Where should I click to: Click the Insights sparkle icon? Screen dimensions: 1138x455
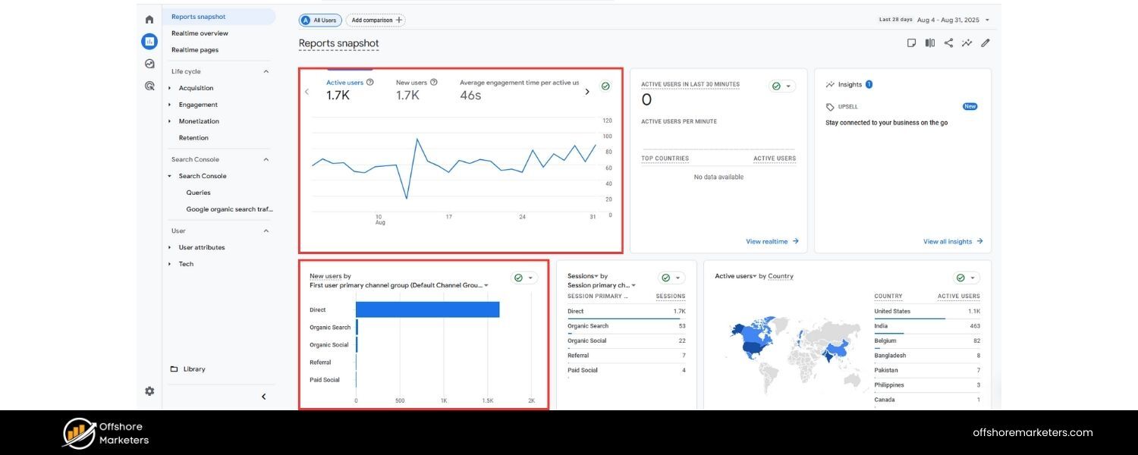967,42
